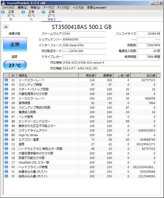Click the status icon for ID 05 代替処理済のセクタ数

point(6,94)
